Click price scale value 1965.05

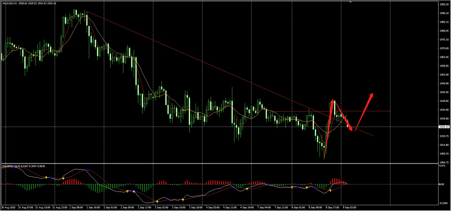coord(444,57)
